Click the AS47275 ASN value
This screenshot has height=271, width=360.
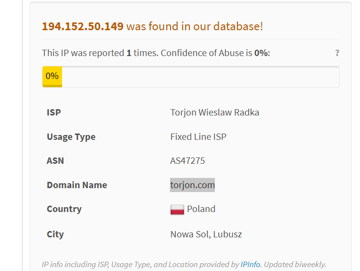point(188,160)
